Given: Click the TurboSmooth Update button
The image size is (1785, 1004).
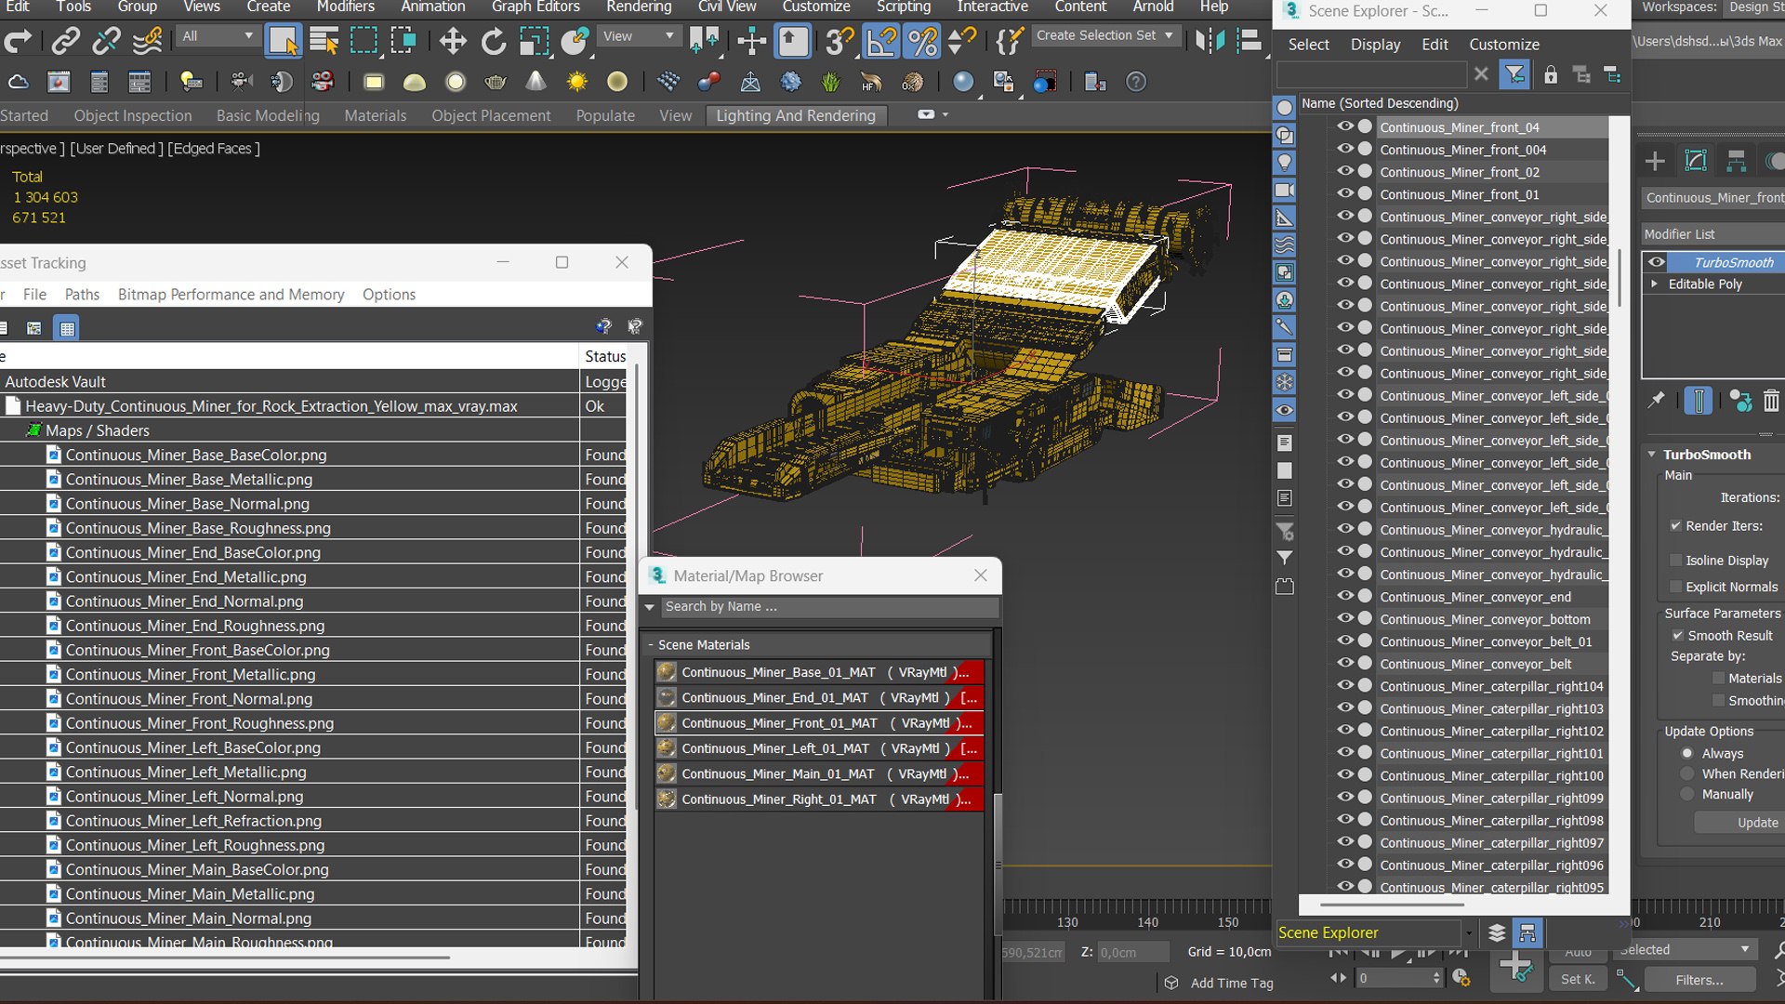Looking at the screenshot, I should click(1739, 823).
